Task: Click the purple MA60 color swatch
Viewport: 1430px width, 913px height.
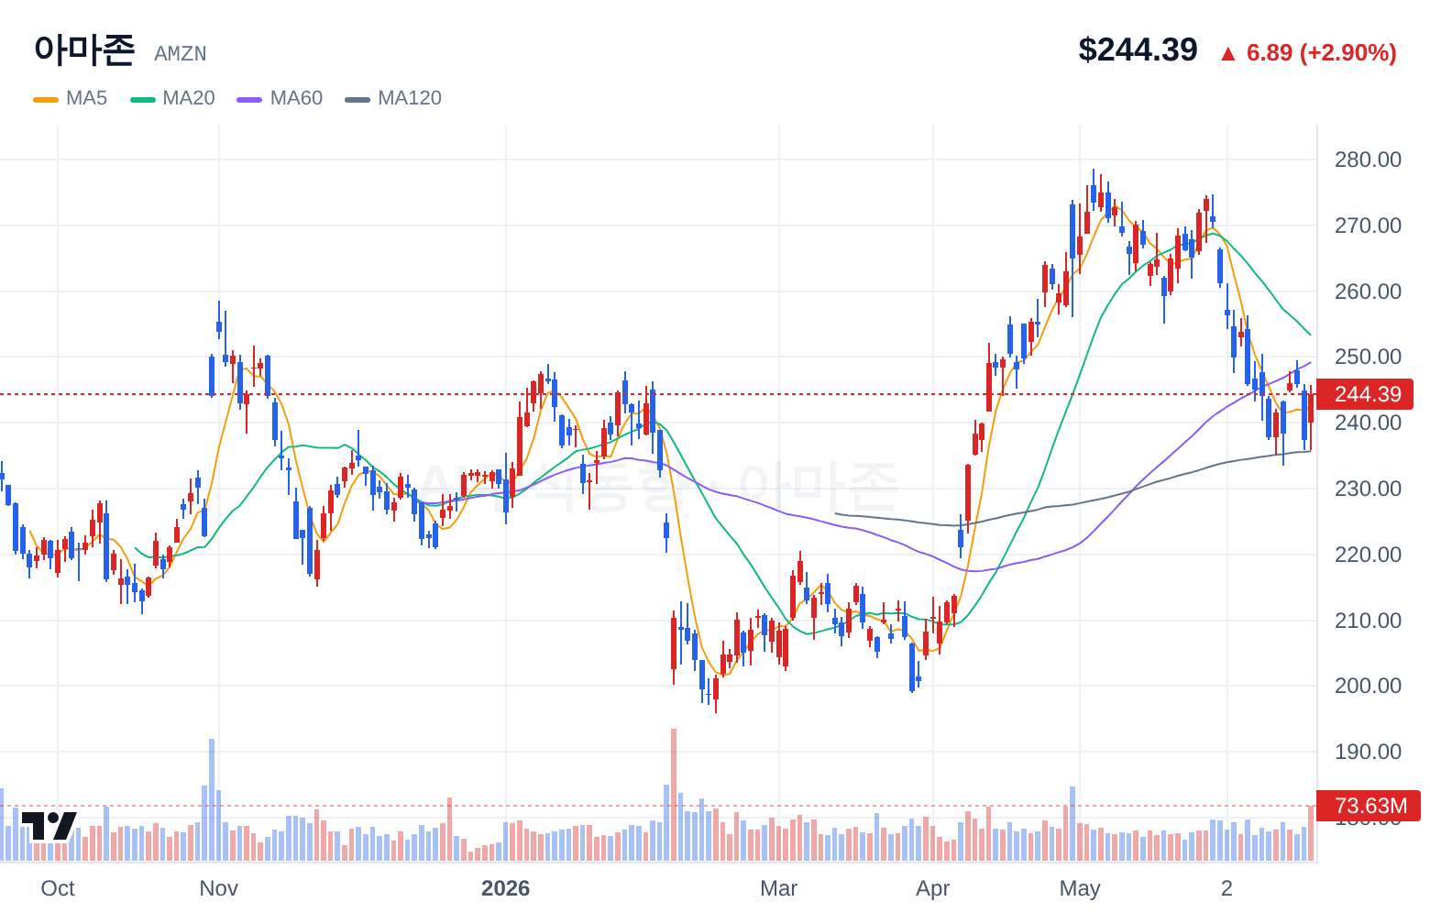Action: (x=249, y=99)
